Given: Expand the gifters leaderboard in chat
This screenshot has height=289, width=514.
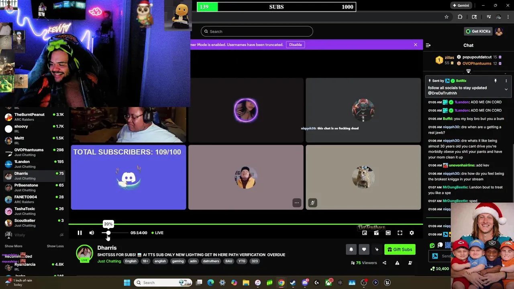Looking at the screenshot, I should pos(468,71).
